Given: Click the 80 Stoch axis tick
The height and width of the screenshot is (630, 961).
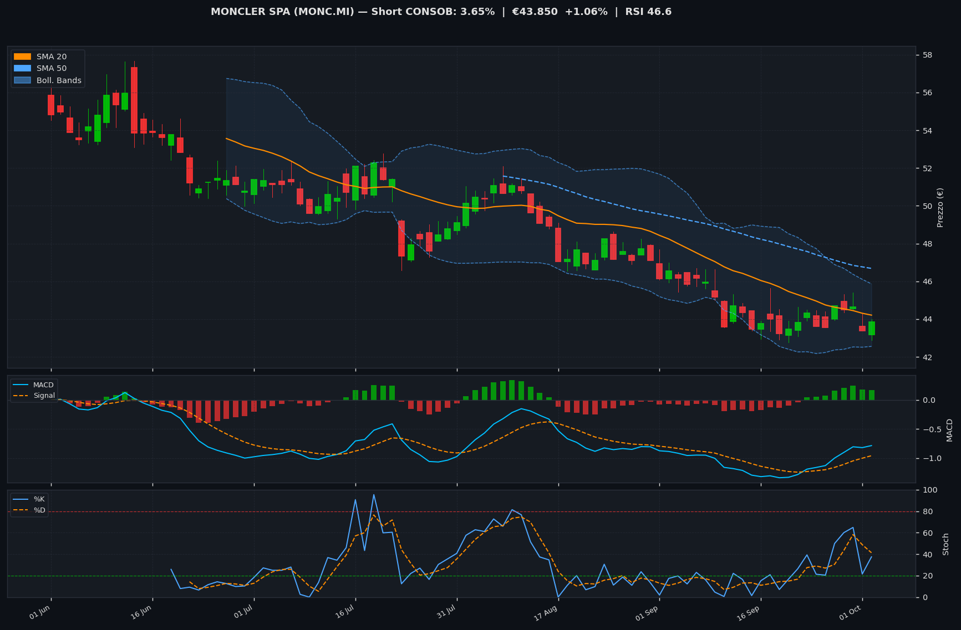Looking at the screenshot, I should click(927, 512).
